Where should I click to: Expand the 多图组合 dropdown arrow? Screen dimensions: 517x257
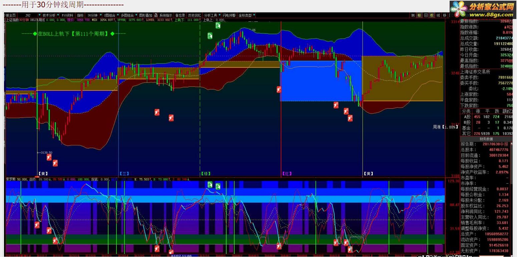[x=136, y=15]
